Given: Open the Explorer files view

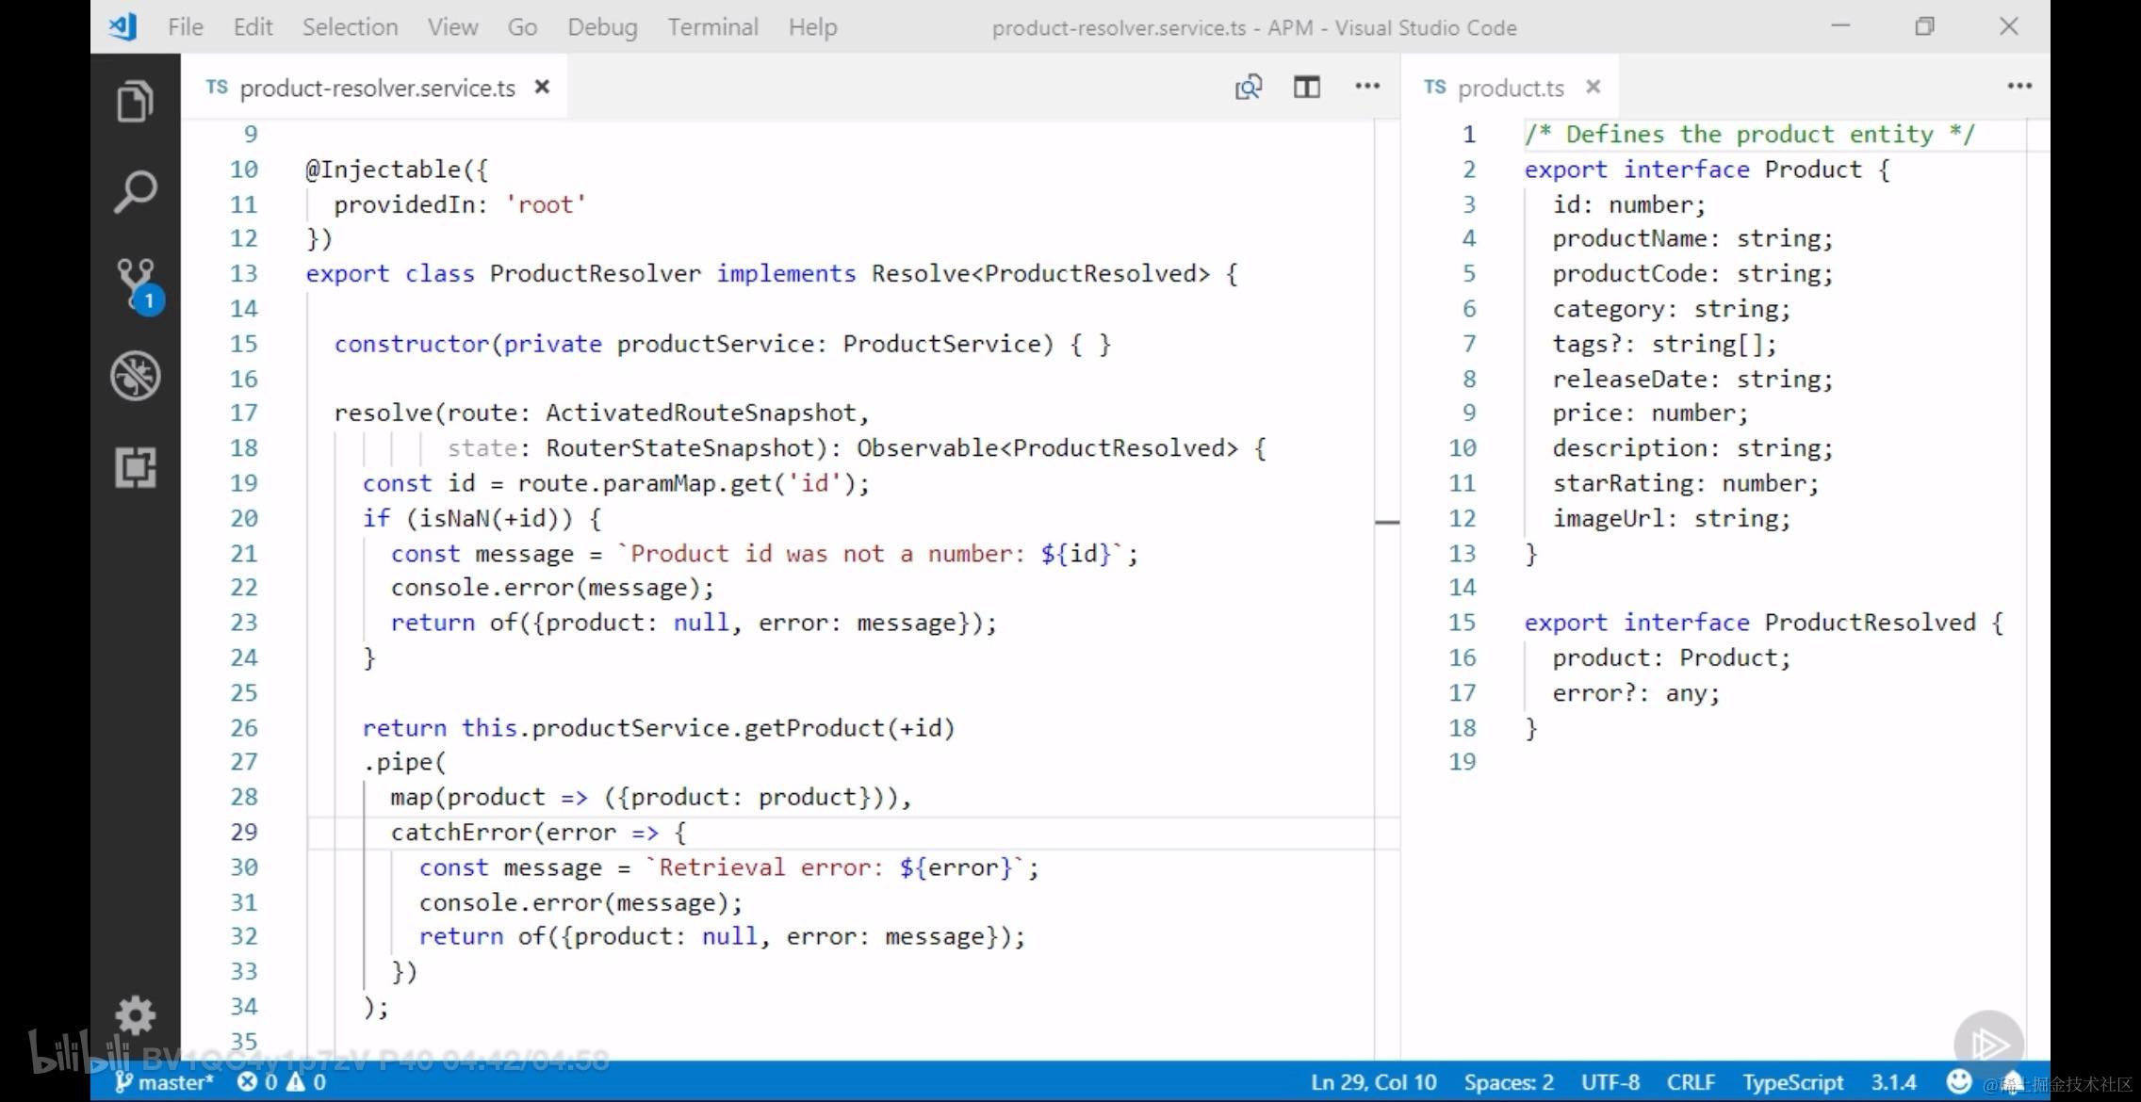Looking at the screenshot, I should click(135, 102).
